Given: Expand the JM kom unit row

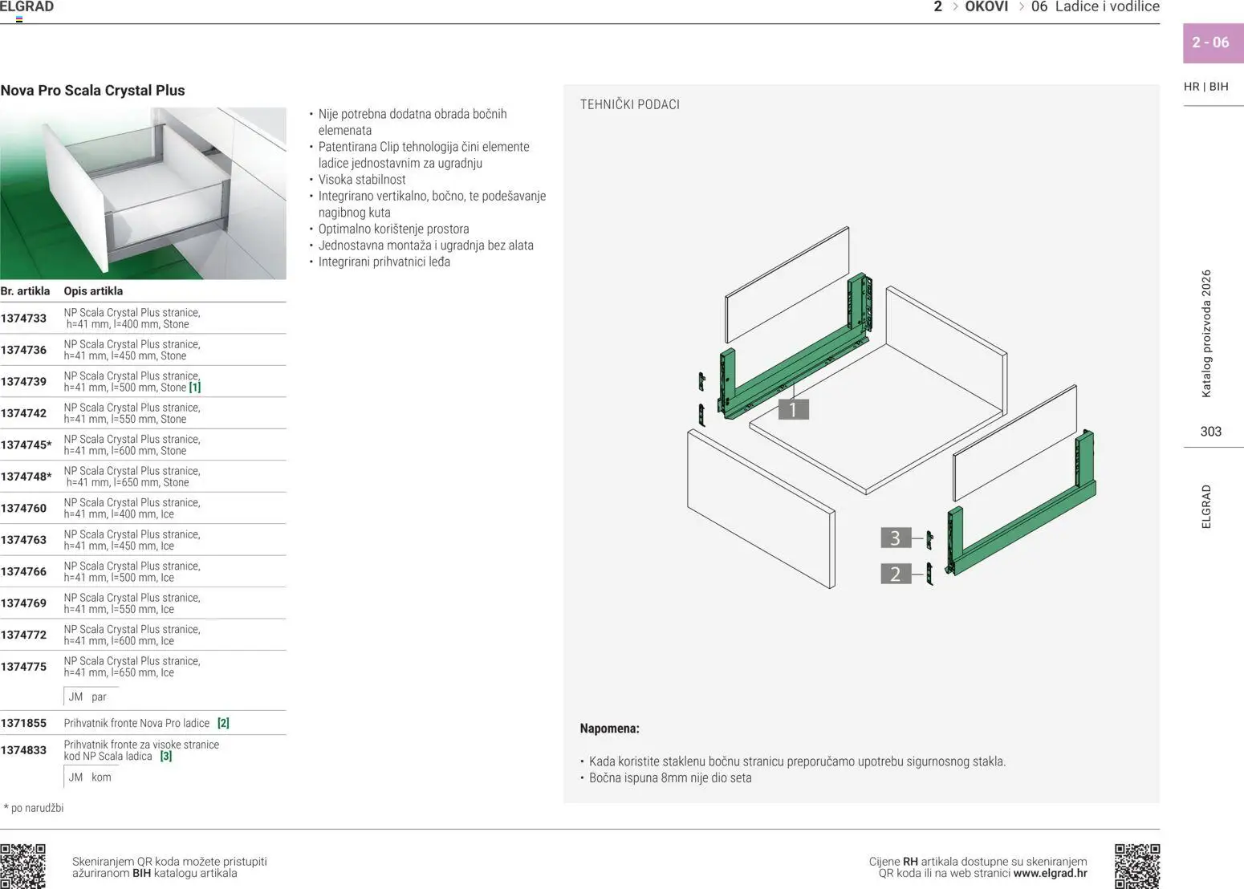Looking at the screenshot, I should (88, 777).
